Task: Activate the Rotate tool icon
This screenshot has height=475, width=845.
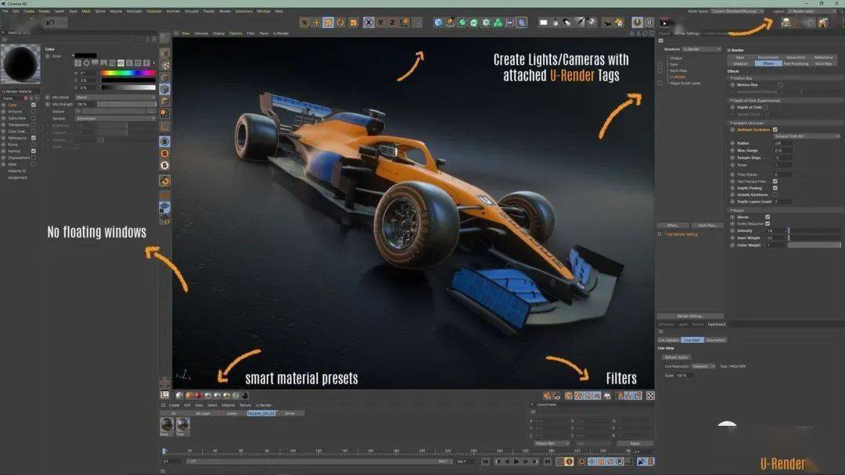Action: point(341,23)
